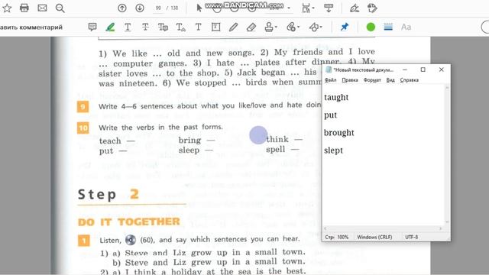489x275 pixels.
Task: Click the orange exercise number 9 box
Action: tap(83, 107)
